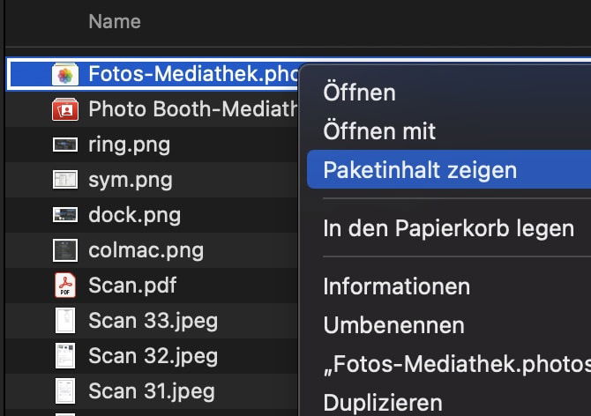This screenshot has width=591, height=416.
Task: Click the Fotos-Mediathek library icon
Action: 65,74
